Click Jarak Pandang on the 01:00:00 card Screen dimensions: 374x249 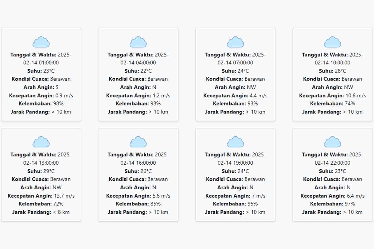(41, 112)
